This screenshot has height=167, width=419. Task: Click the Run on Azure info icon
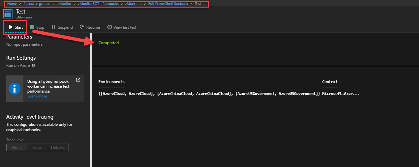point(33,66)
